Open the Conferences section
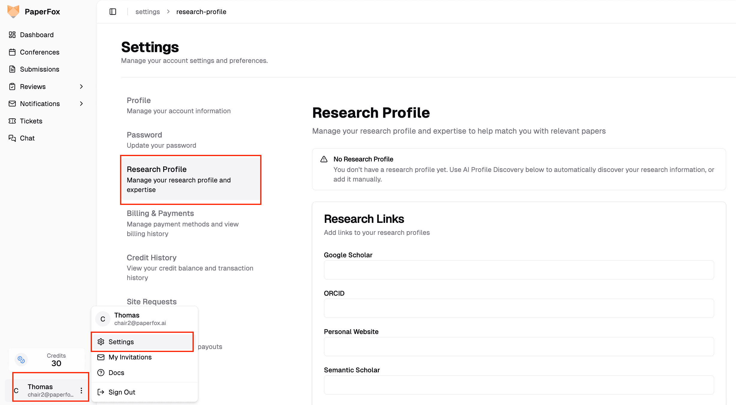Viewport: 736px width, 405px height. pos(40,52)
